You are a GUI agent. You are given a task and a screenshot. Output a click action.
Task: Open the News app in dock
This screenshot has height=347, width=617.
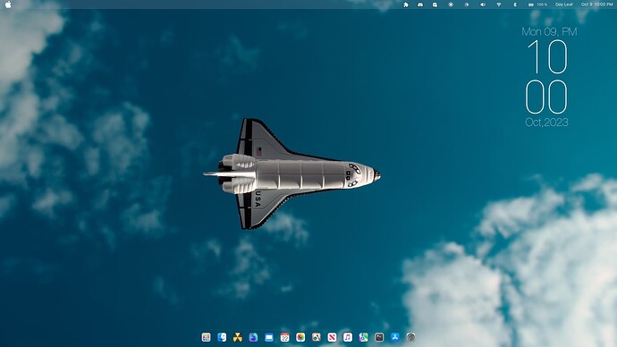pyautogui.click(x=332, y=337)
